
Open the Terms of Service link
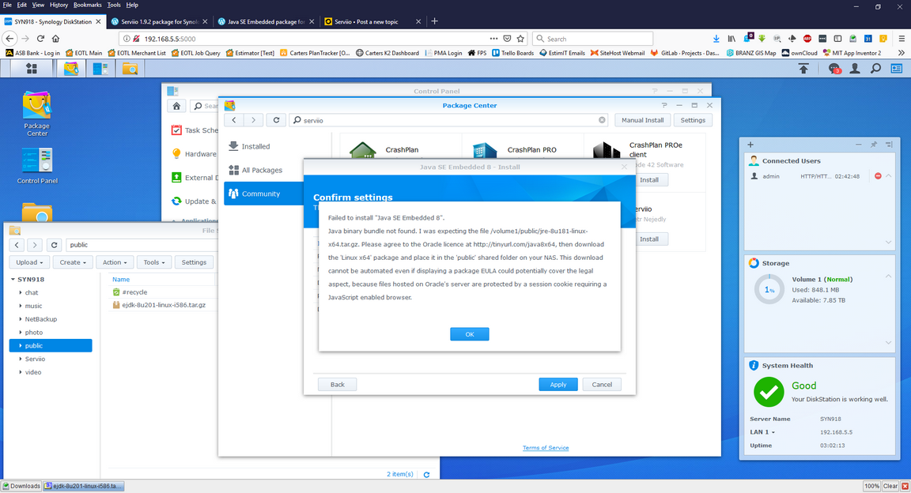[545, 447]
